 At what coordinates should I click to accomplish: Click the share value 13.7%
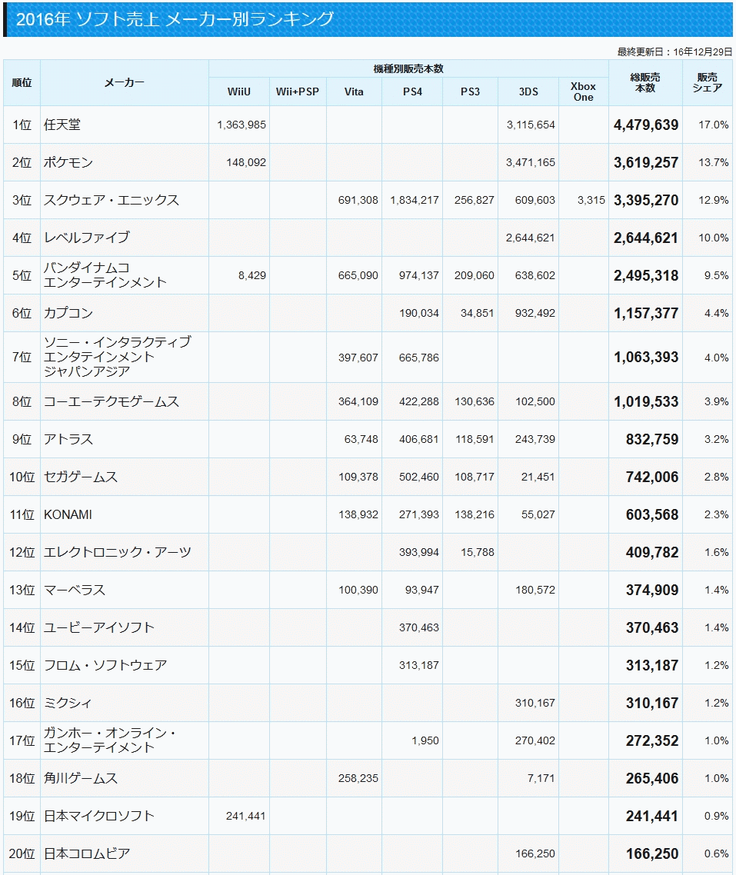tap(713, 162)
